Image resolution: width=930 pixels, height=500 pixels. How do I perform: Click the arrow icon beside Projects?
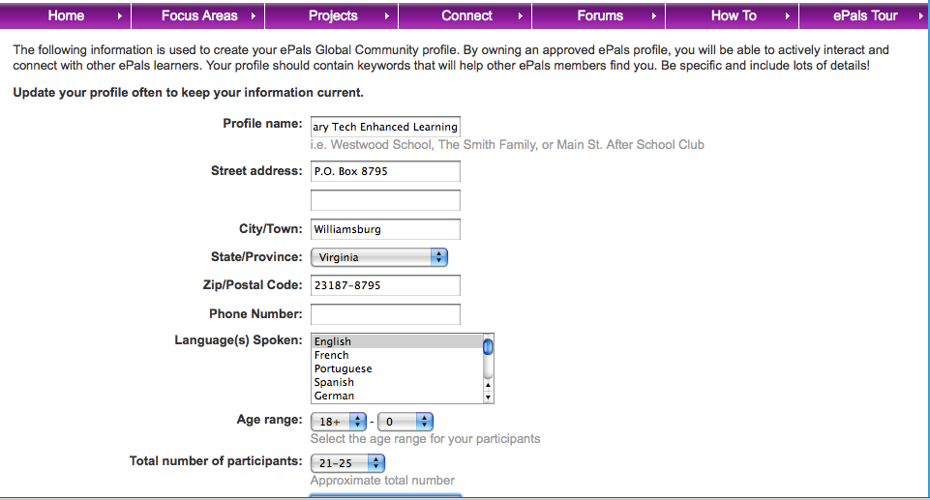tap(387, 16)
